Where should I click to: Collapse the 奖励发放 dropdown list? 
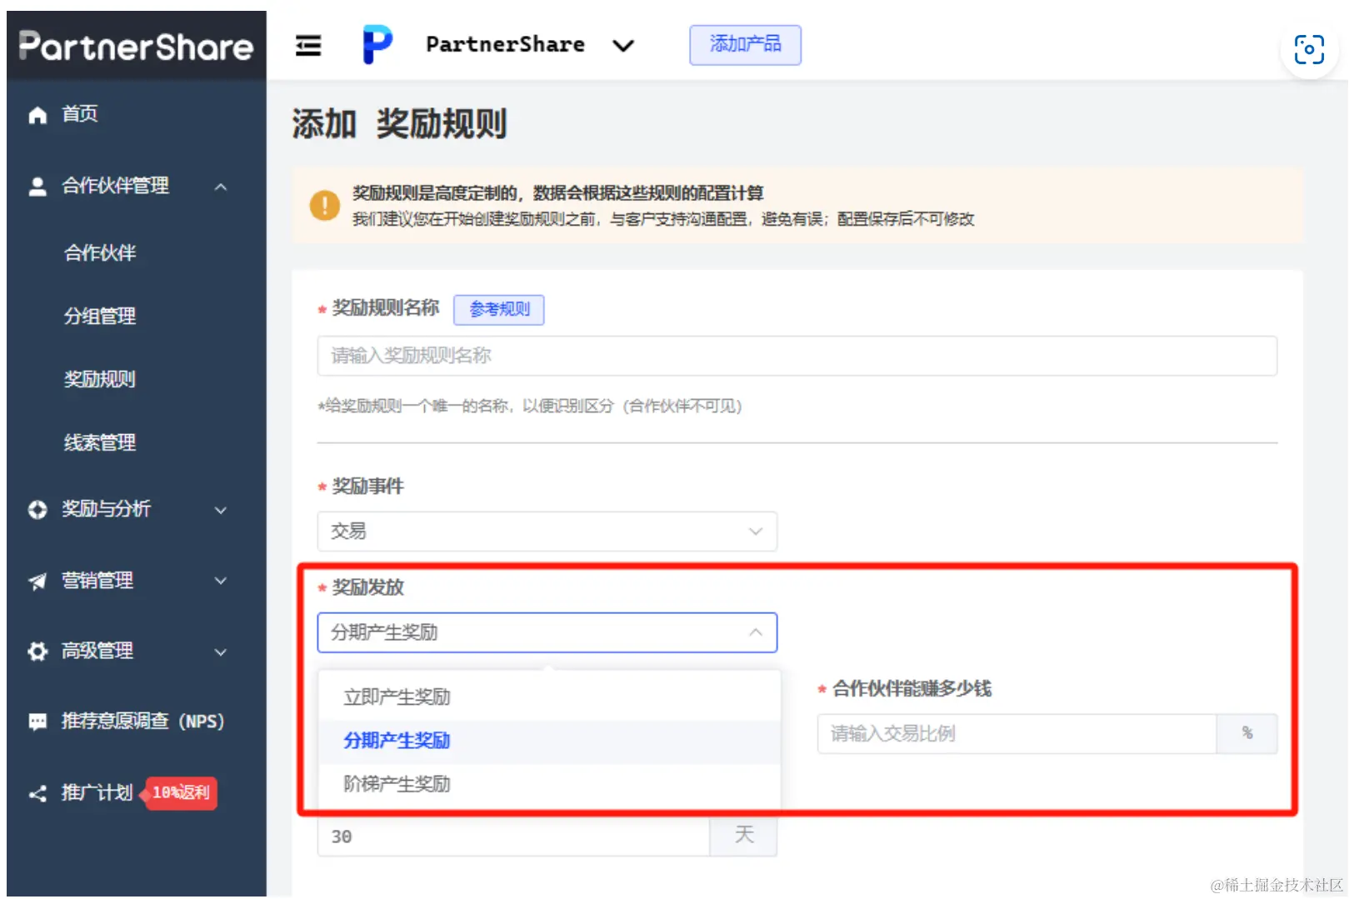(755, 632)
